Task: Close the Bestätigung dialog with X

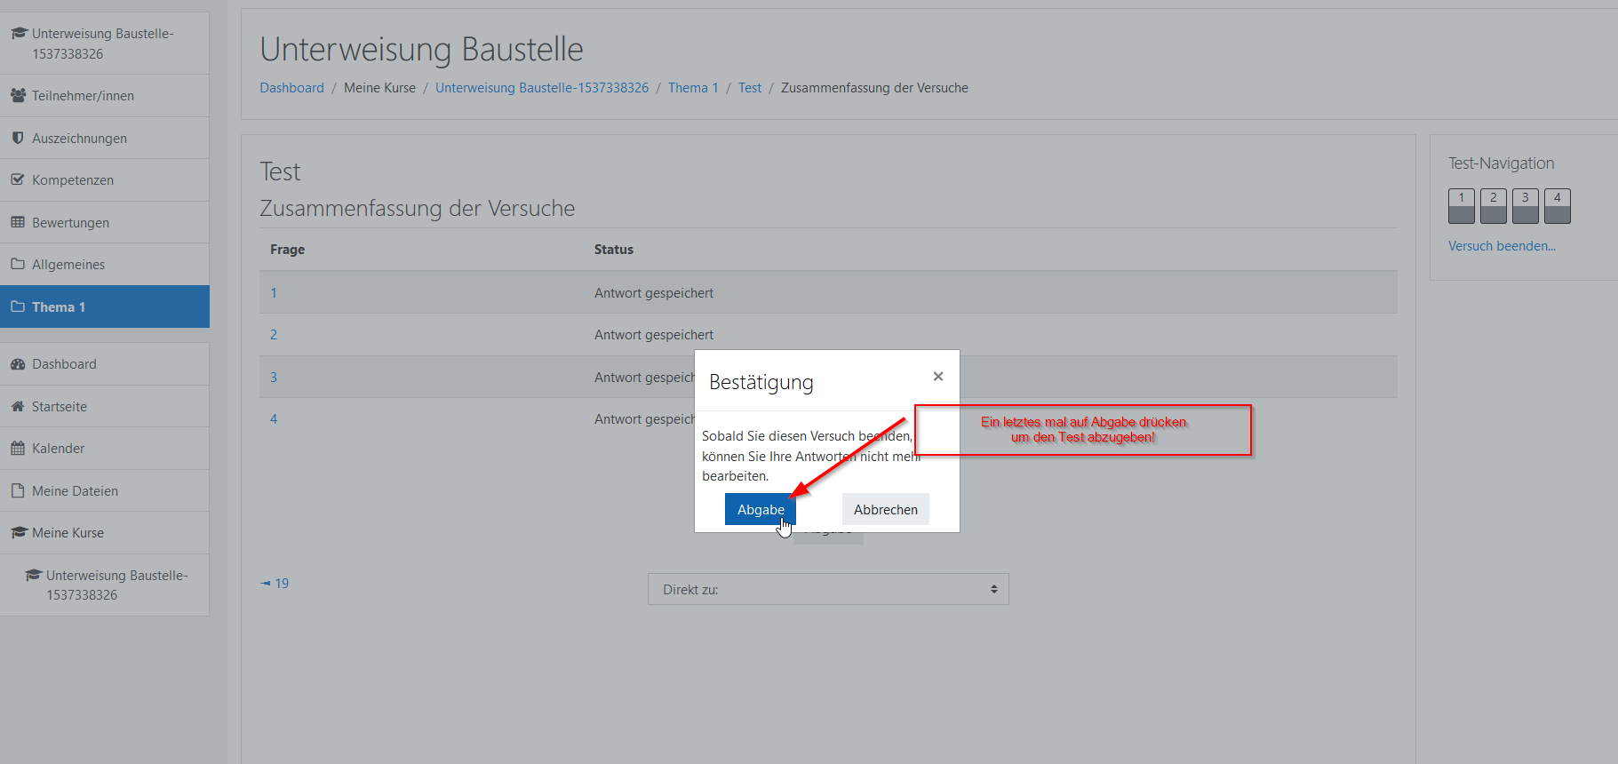Action: point(937,377)
